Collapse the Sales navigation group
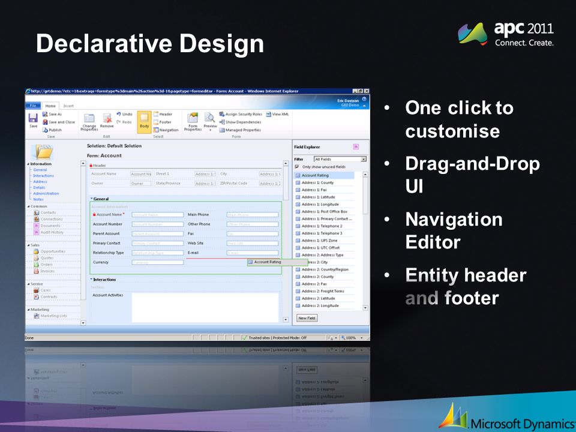This screenshot has height=432, width=576. 29,245
